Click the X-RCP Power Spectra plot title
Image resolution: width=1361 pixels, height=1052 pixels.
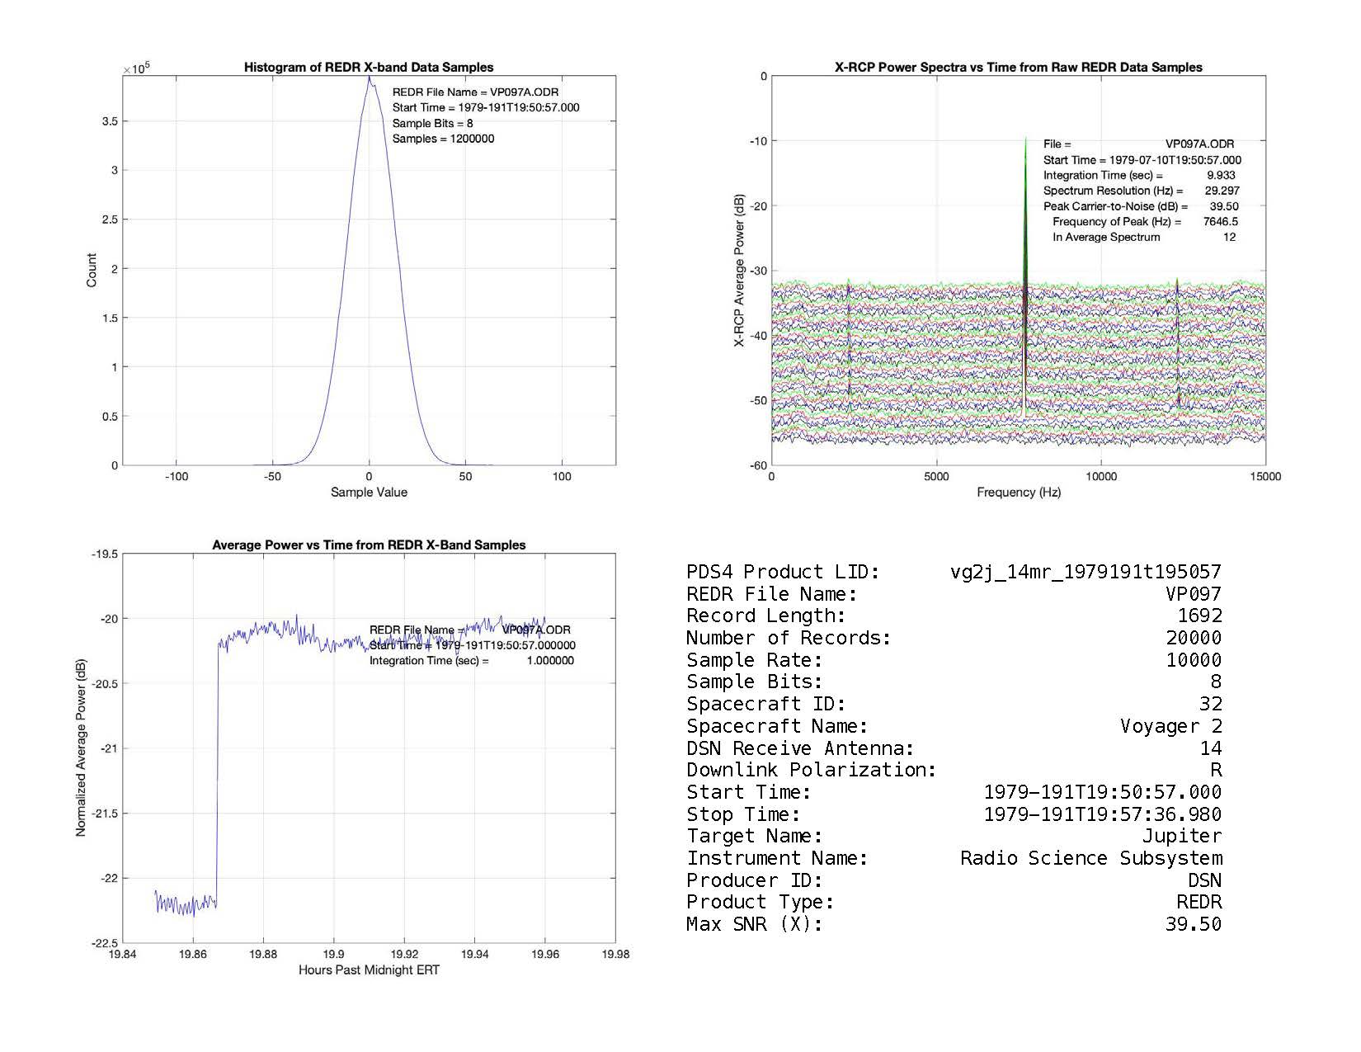pyautogui.click(x=1018, y=68)
